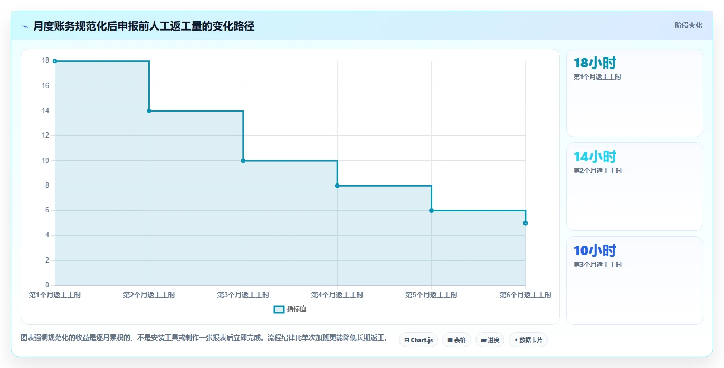The width and height of the screenshot is (724, 368).
Task: Toggle the 指标值 legend swatch
Action: point(279,309)
